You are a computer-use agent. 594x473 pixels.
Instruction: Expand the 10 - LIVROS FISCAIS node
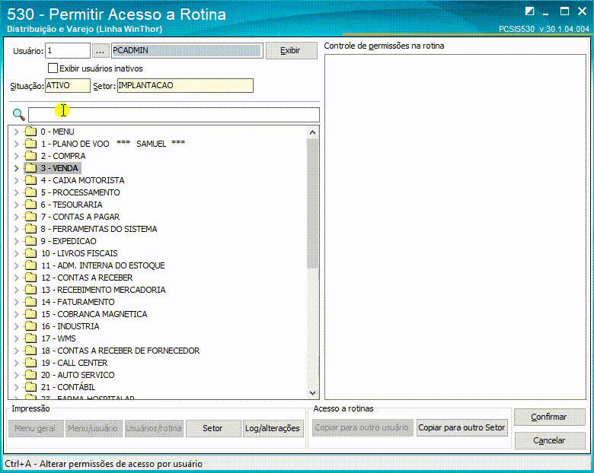click(16, 252)
